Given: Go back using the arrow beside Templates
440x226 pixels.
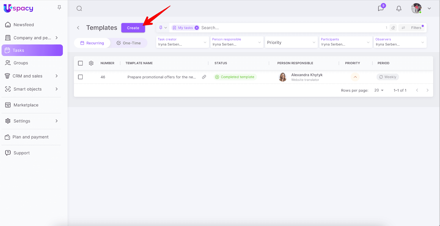Looking at the screenshot, I should point(78,28).
